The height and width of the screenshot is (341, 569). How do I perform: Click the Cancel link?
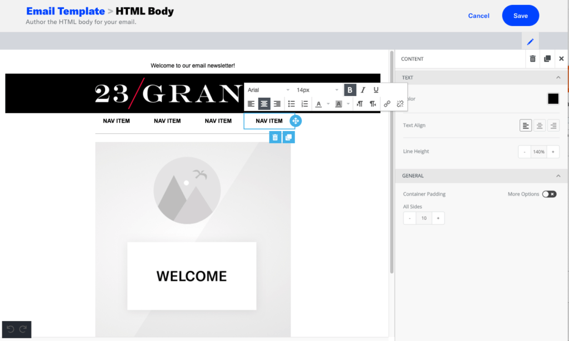(x=478, y=16)
